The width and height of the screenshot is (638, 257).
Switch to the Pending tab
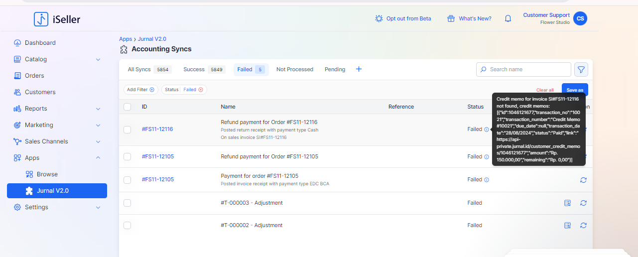[x=335, y=70]
